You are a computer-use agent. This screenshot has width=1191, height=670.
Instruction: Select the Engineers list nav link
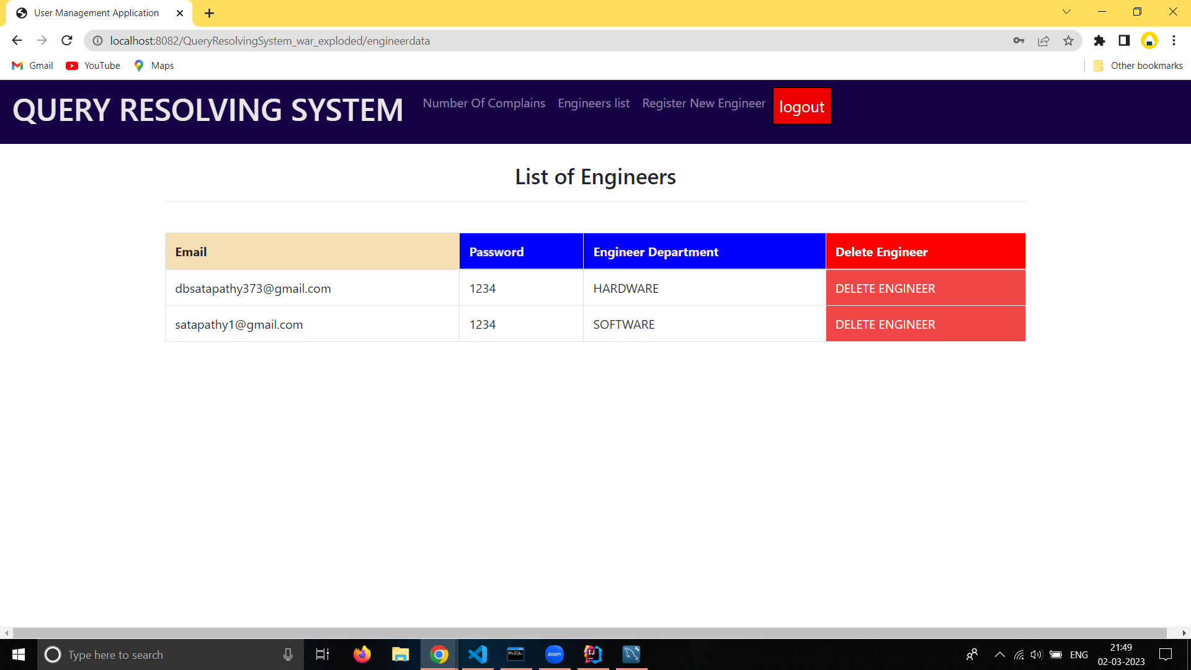coord(593,104)
